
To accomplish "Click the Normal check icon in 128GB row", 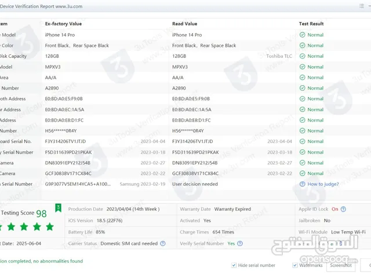I will [302, 56].
